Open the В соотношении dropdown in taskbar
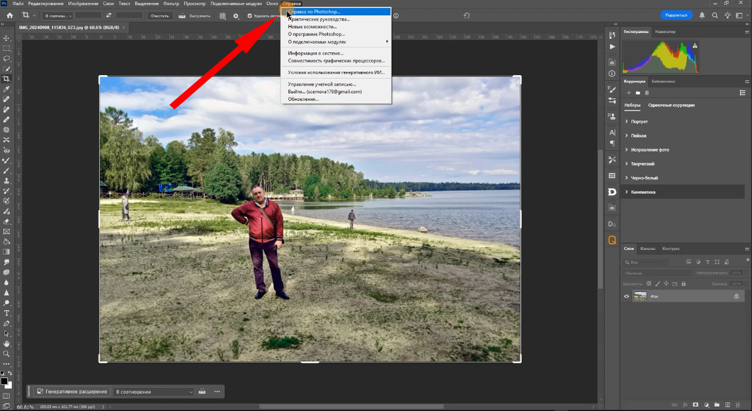 tap(154, 392)
